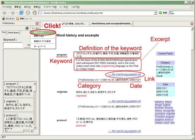Open the 移動 menu
This screenshot has height=140, width=195.
click(37, 7)
